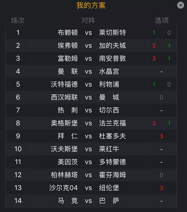Click option 3 for 奥格斯堡 vs 法兰克福
187x212 pixels.
[x=154, y=123]
